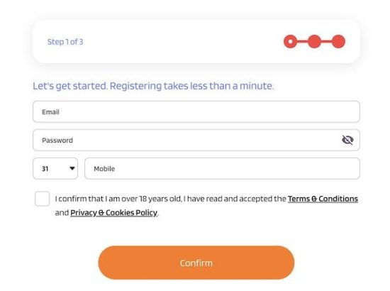Click the Password placeholder label
This screenshot has width=390, height=291.
pos(57,140)
